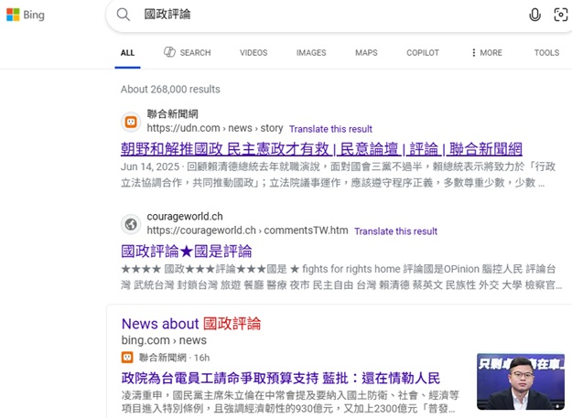Click the 聯合新聞網 · 16h news source label
This screenshot has width=572, height=418.
tap(174, 358)
